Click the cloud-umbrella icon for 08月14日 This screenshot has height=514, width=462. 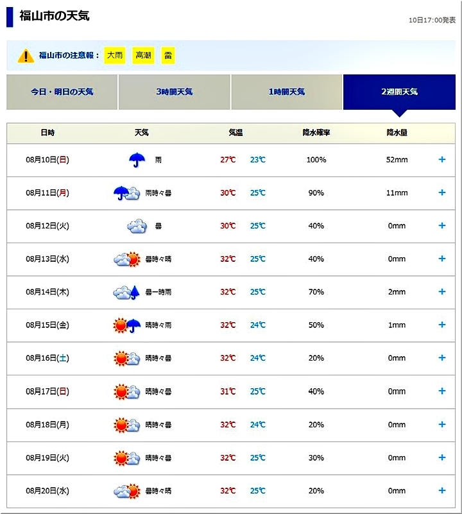126,293
